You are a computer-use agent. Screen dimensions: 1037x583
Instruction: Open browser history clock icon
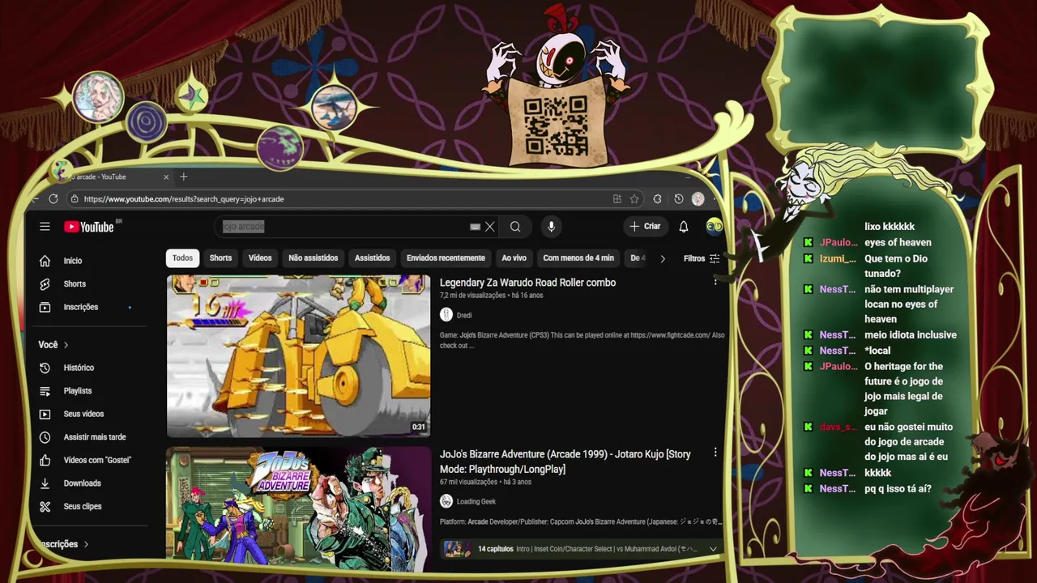[x=679, y=198]
